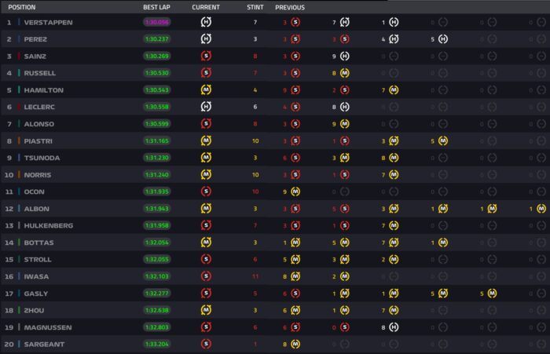Click Perez's current hard tyre icon
This screenshot has width=550, height=354.
coord(206,39)
